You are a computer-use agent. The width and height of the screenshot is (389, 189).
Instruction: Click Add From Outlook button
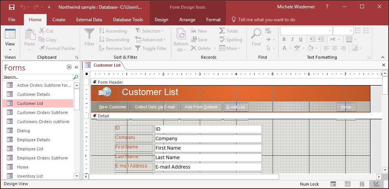[x=201, y=107]
